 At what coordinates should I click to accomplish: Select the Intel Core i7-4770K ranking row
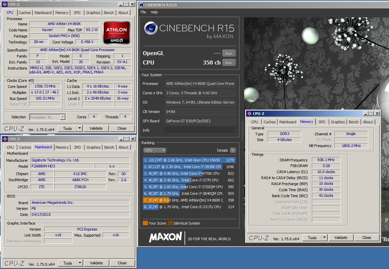(189, 173)
